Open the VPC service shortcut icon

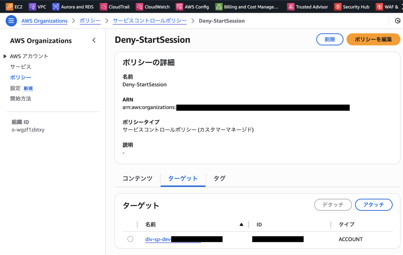point(32,6)
